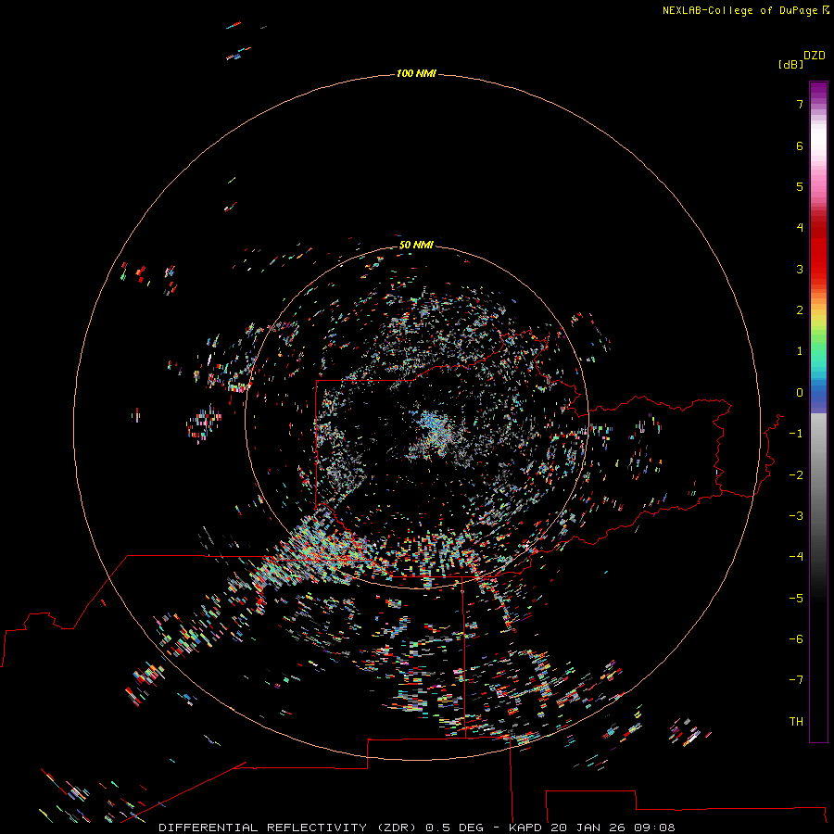Click the 4 dB label on the color scale
This screenshot has width=834, height=834.
point(800,228)
